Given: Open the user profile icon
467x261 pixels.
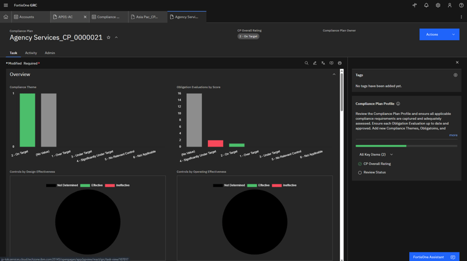Looking at the screenshot, I should coord(449,5).
